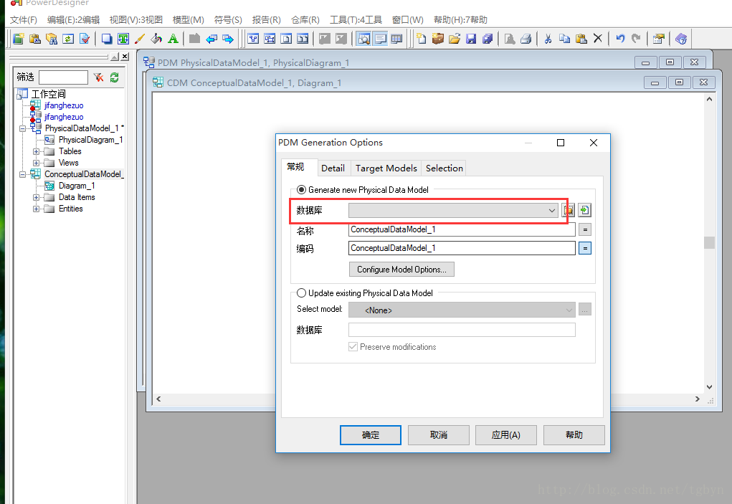Click the copy icon in toolbar
The image size is (732, 504).
(x=565, y=39)
